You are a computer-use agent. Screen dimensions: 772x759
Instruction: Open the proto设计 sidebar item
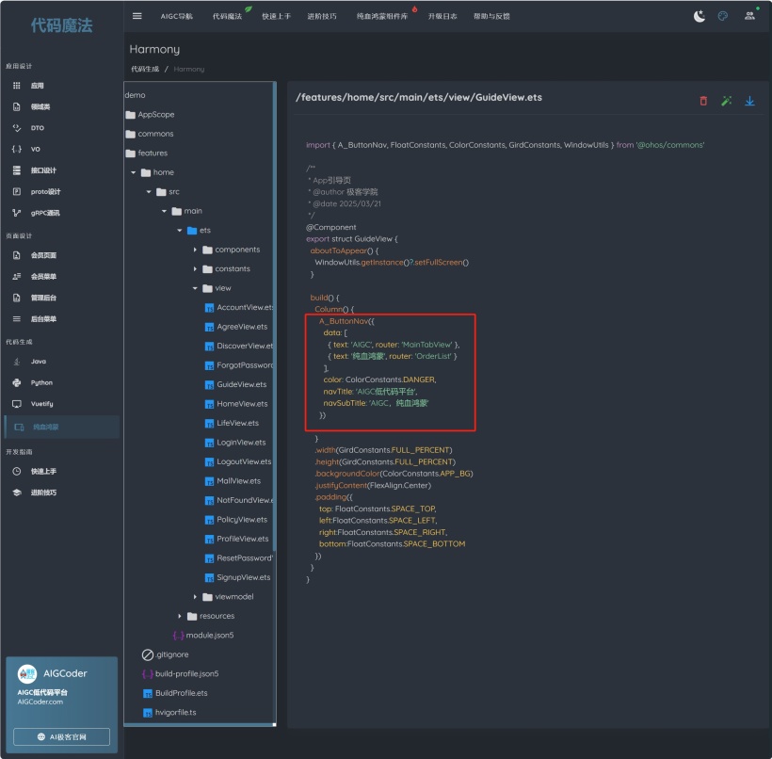[x=44, y=191]
